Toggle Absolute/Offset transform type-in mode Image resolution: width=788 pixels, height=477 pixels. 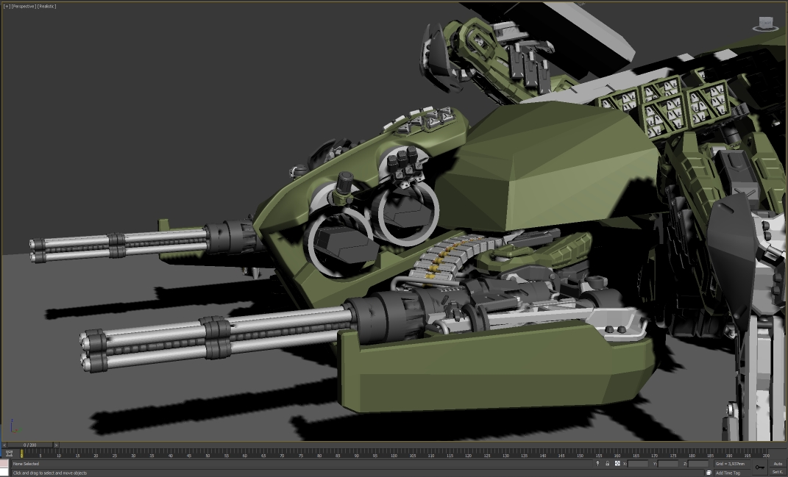click(617, 464)
